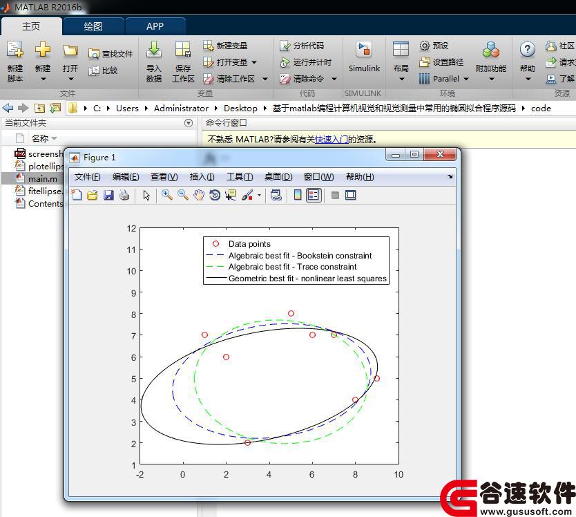The width and height of the screenshot is (576, 517).
Task: Open the File (文件) menu in Figure 1
Action: (88, 177)
